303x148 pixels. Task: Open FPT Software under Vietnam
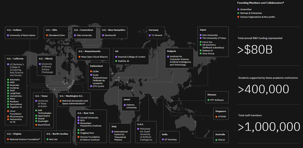coord(217,100)
